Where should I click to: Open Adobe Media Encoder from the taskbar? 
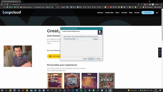pyautogui.click(x=69, y=90)
